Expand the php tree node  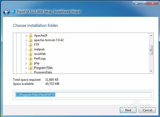click(x=26, y=63)
